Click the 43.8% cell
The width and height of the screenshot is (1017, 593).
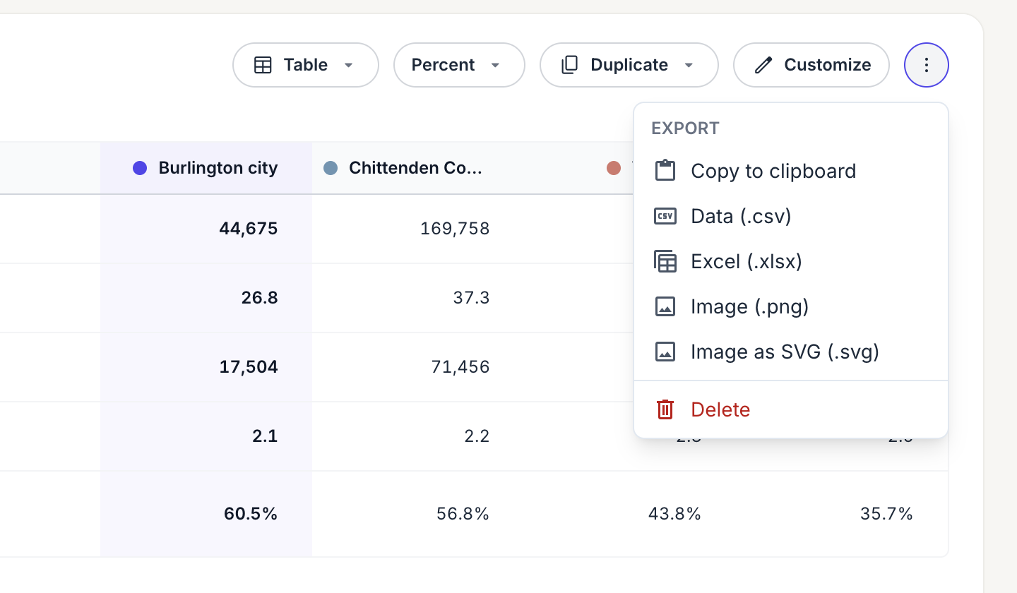point(630,514)
